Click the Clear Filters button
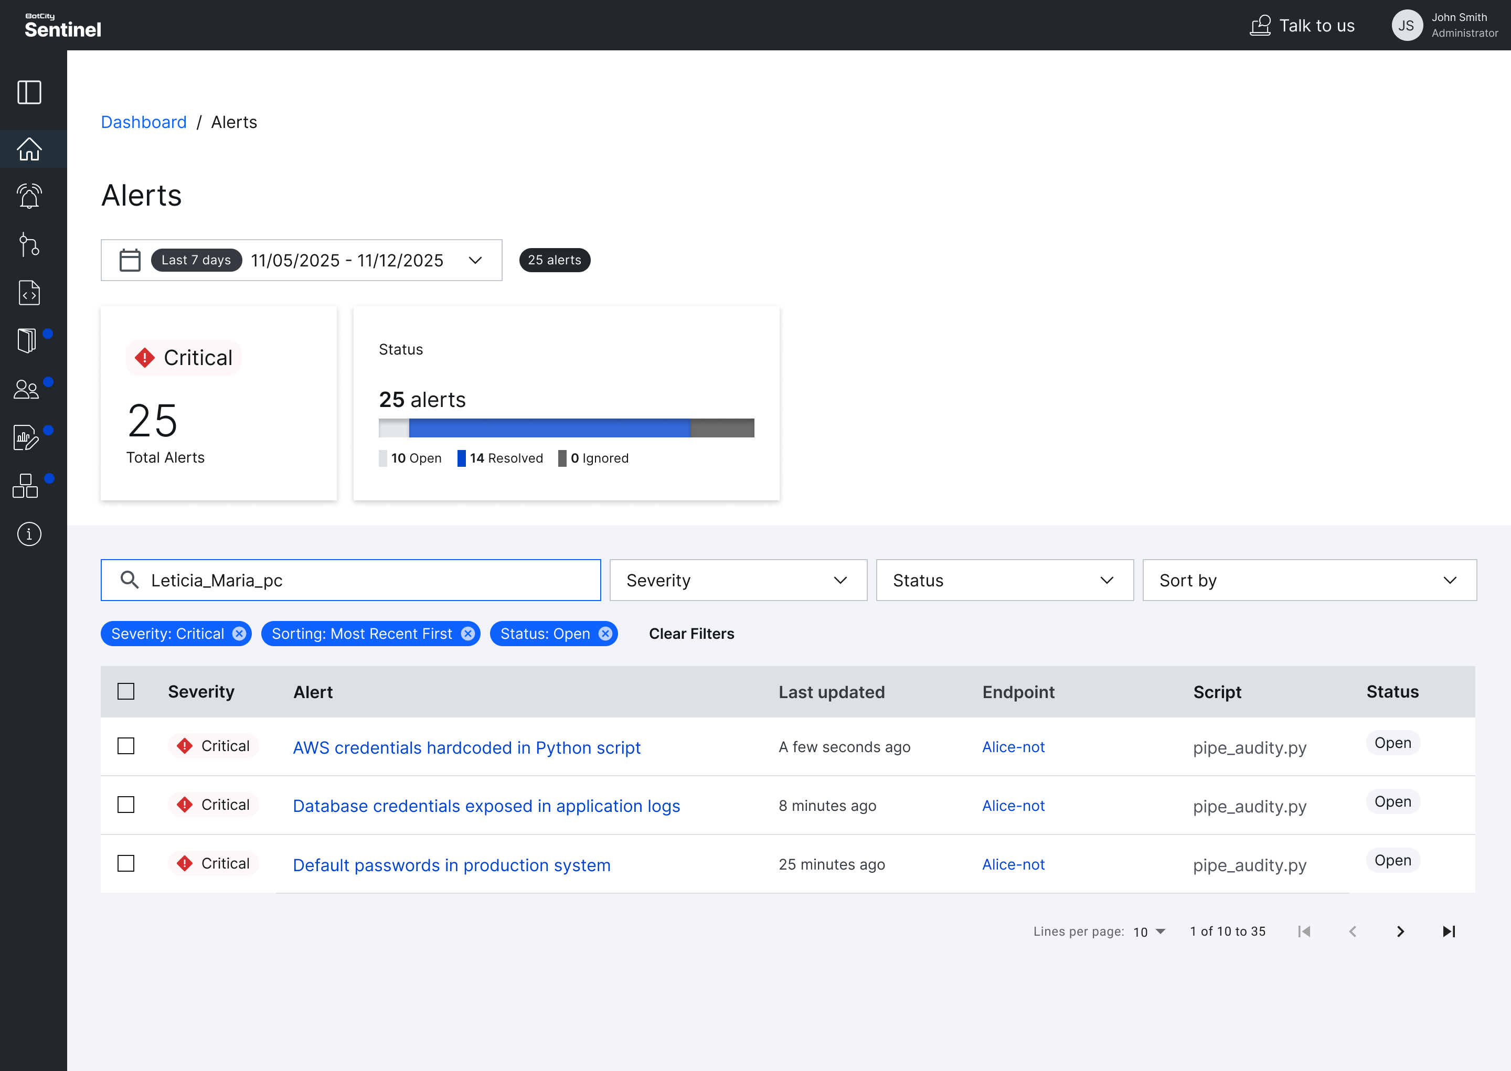The image size is (1511, 1071). 691,634
